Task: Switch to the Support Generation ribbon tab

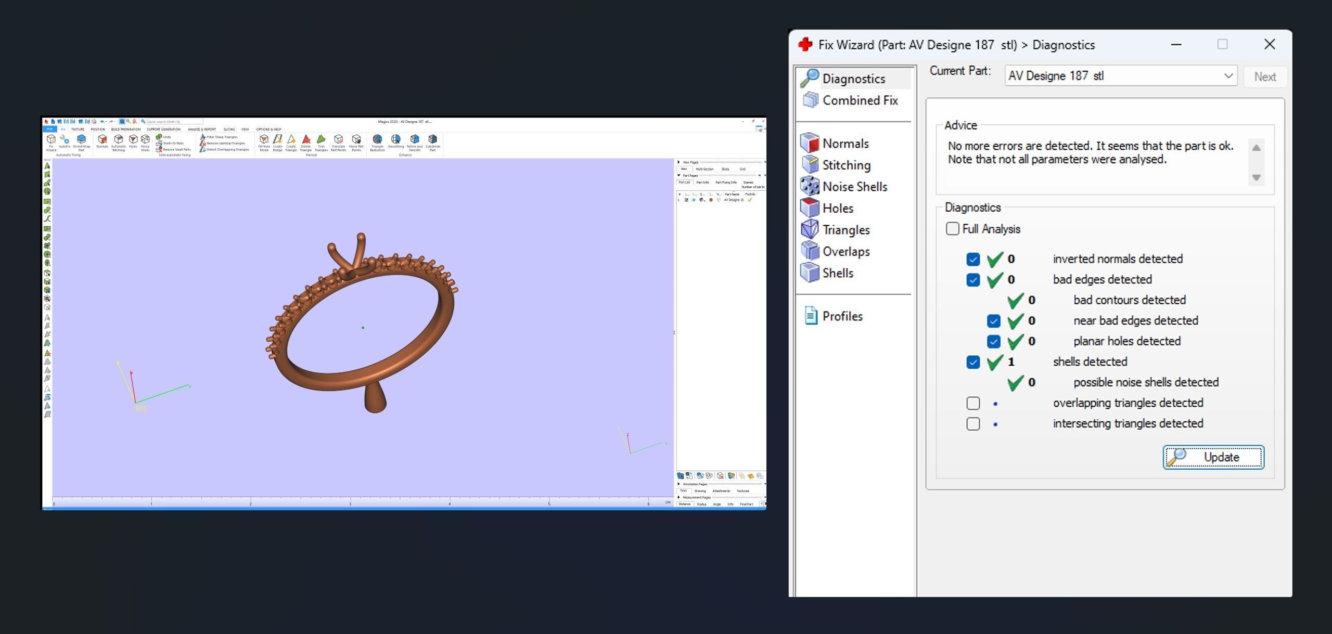Action: pyautogui.click(x=163, y=130)
